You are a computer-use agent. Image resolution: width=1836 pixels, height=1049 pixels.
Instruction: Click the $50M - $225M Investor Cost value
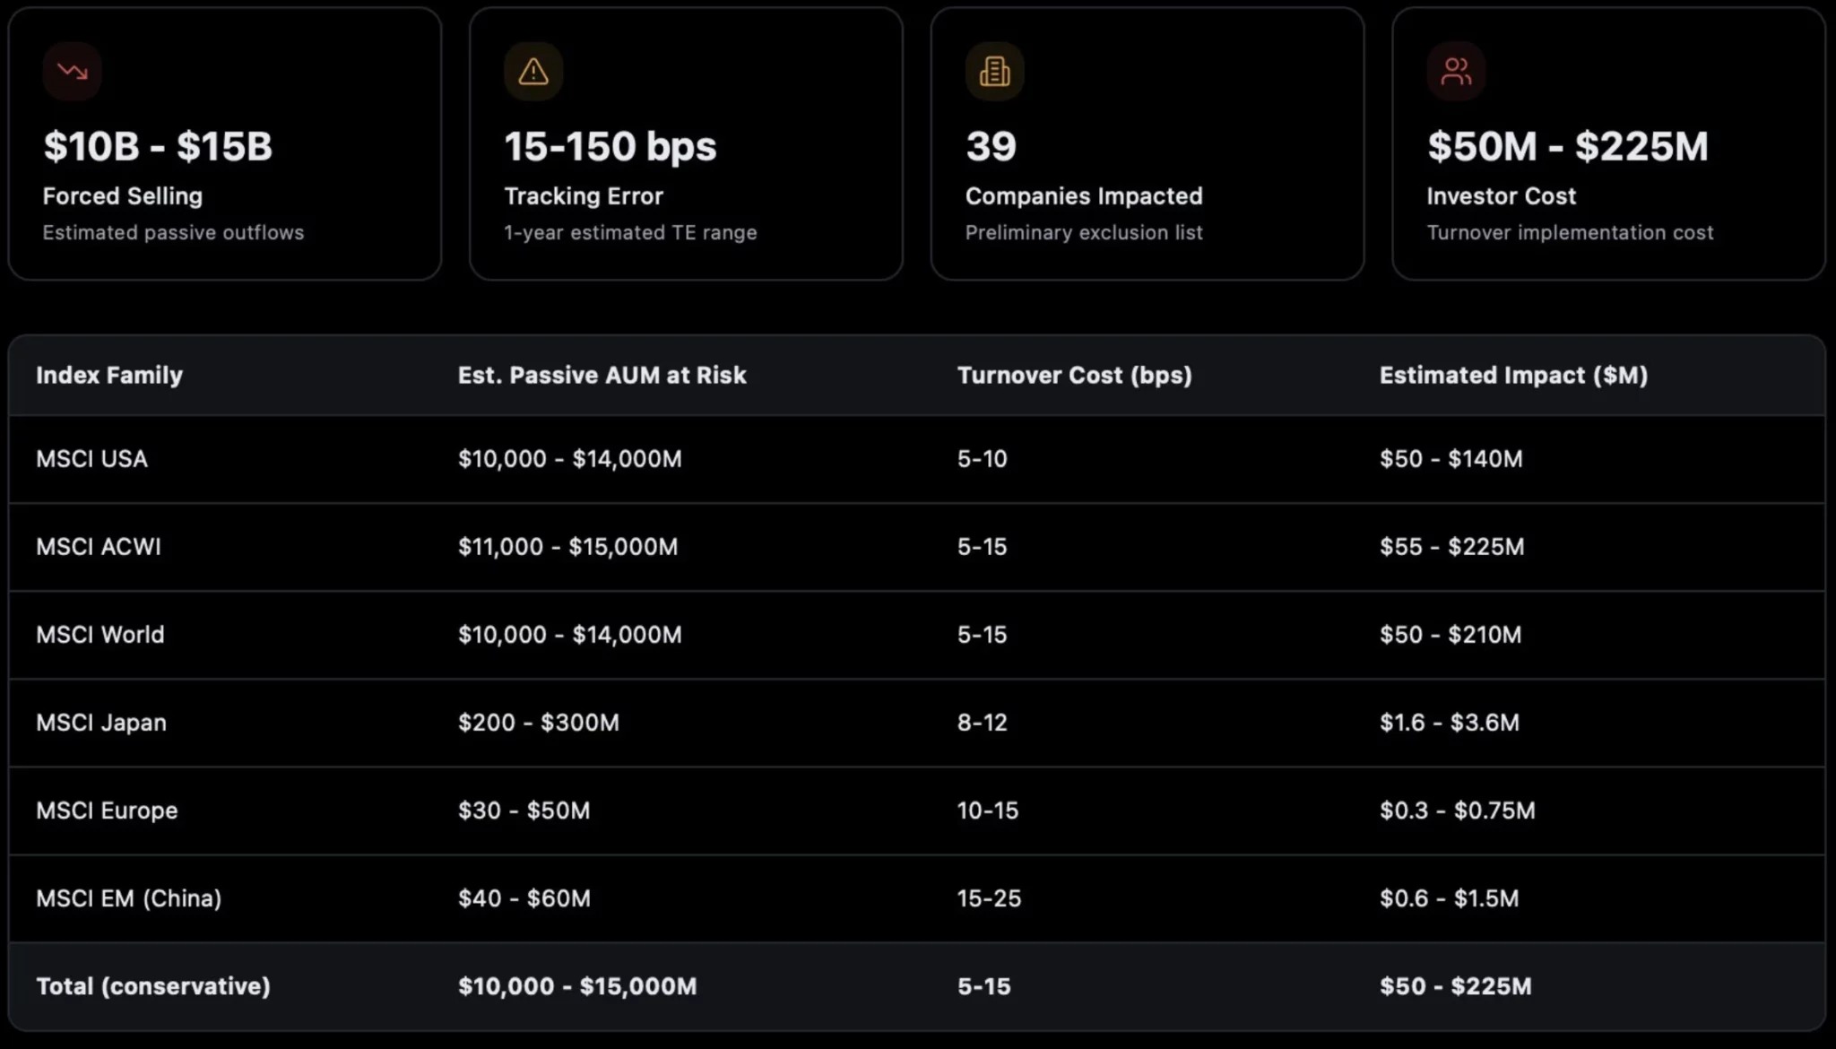click(x=1568, y=146)
